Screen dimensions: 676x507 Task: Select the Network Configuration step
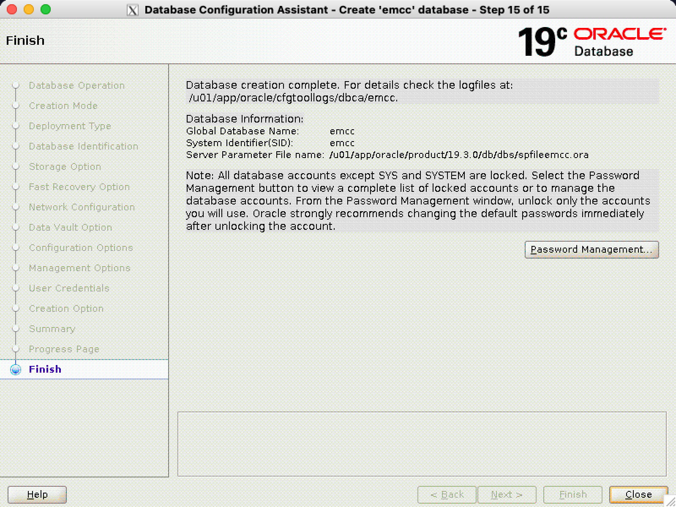tap(82, 207)
